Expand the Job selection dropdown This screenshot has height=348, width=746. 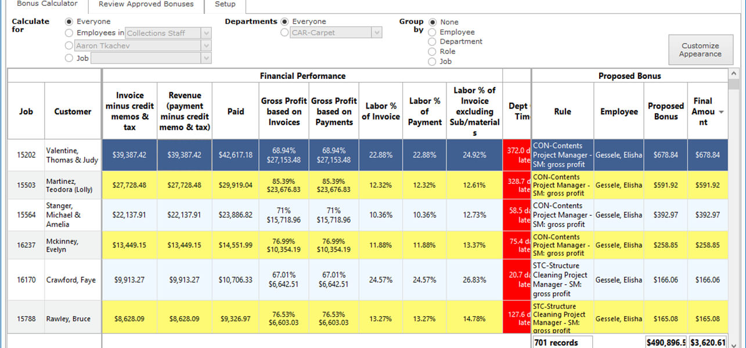(x=206, y=58)
